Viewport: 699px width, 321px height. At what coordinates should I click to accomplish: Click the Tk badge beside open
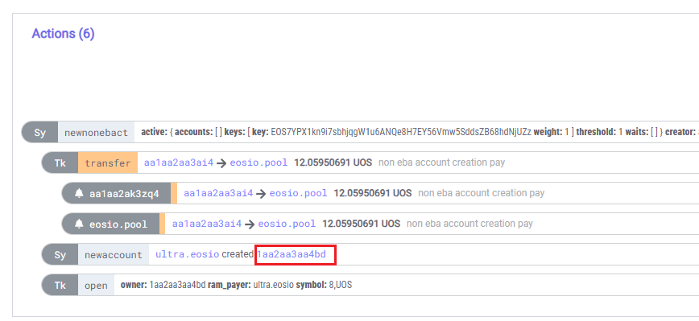[x=60, y=286]
